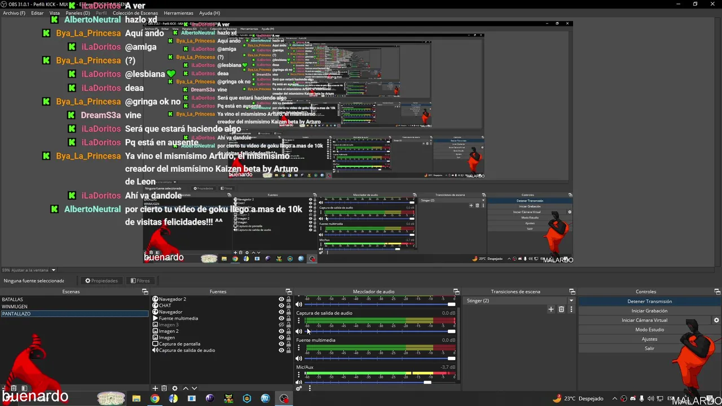Click the microphone icon in system tray
Image resolution: width=722 pixels, height=406 pixels.
coord(641,399)
